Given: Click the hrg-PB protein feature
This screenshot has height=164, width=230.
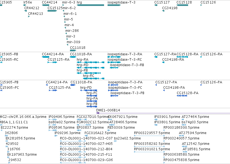Looking at the screenshot, I should 92,107.
